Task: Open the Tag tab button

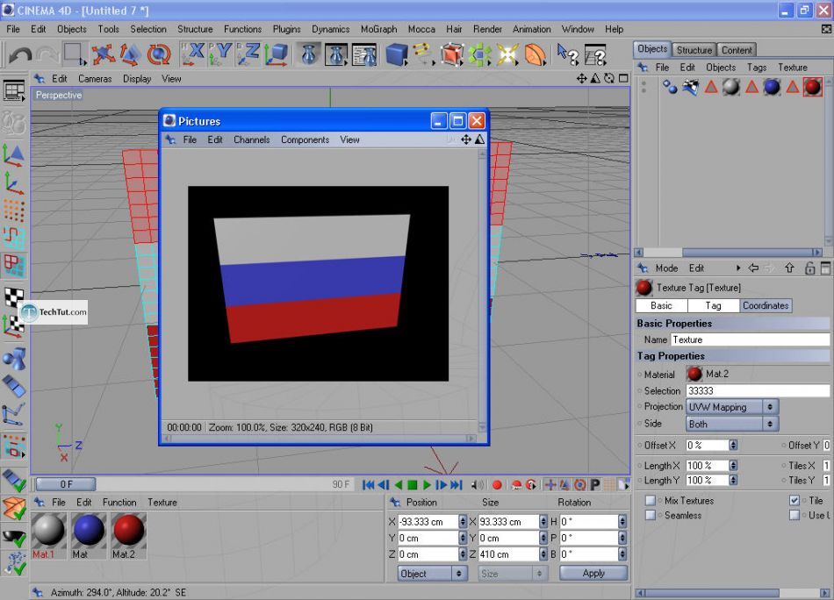Action: click(713, 305)
